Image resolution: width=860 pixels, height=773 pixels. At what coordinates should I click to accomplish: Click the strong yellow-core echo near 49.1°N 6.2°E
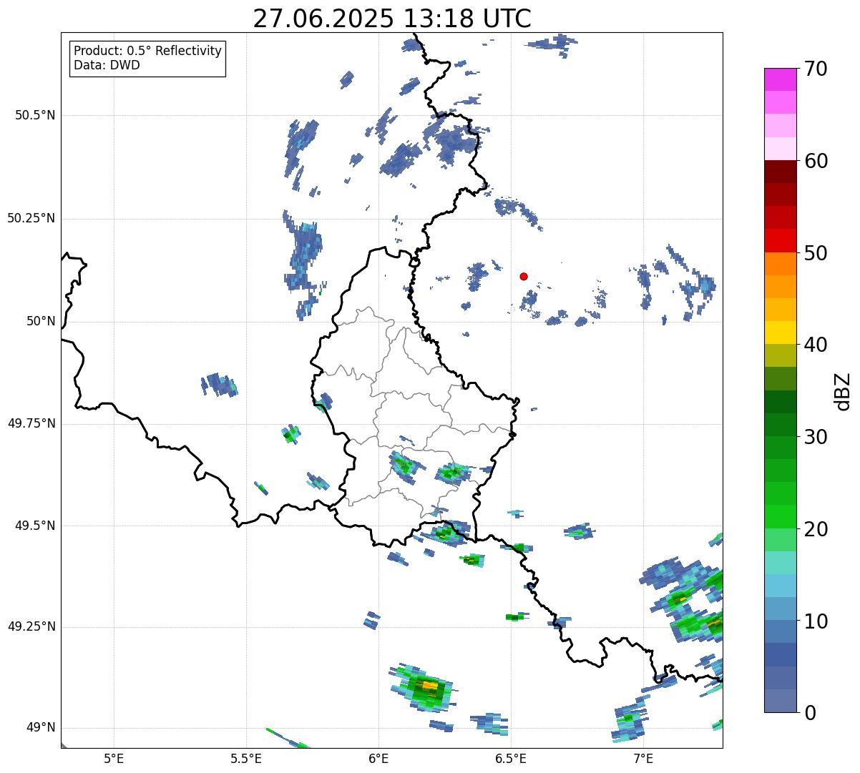coord(428,686)
